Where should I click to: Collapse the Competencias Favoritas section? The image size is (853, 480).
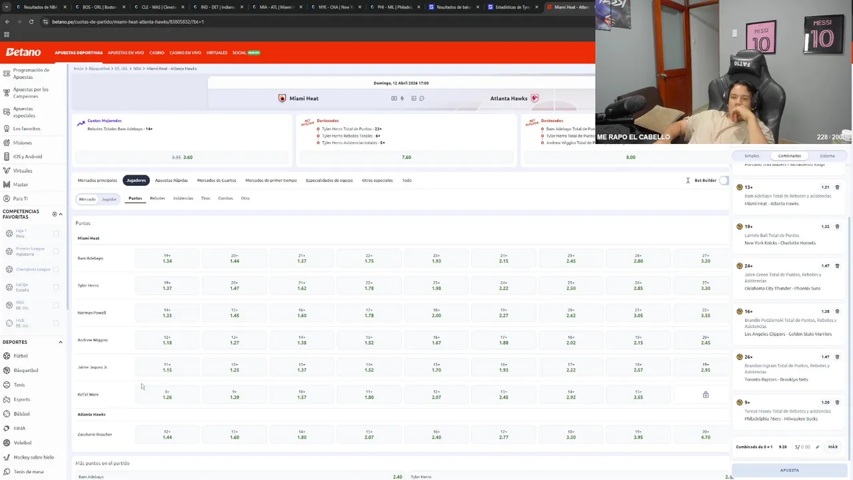point(61,214)
